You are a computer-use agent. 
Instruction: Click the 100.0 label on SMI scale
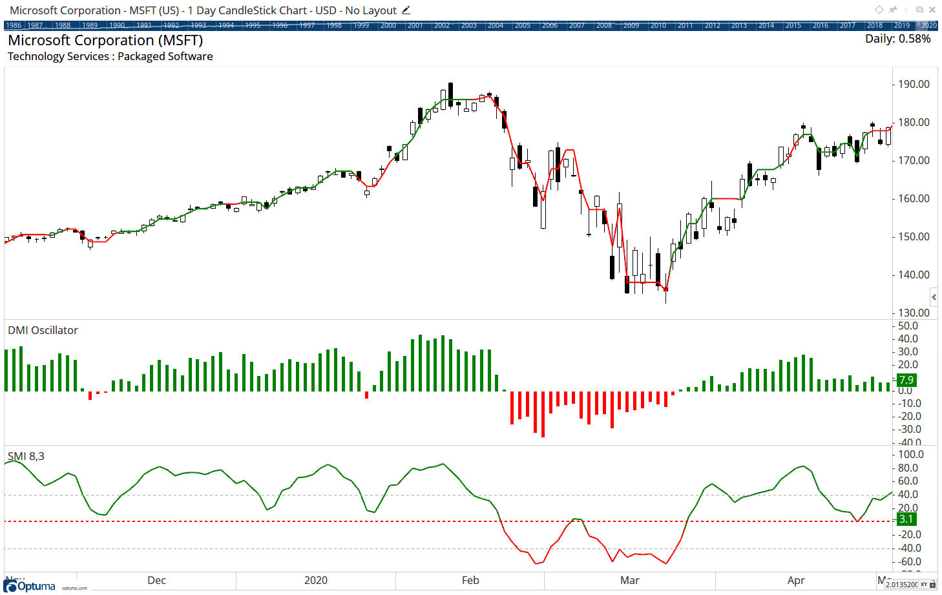910,454
